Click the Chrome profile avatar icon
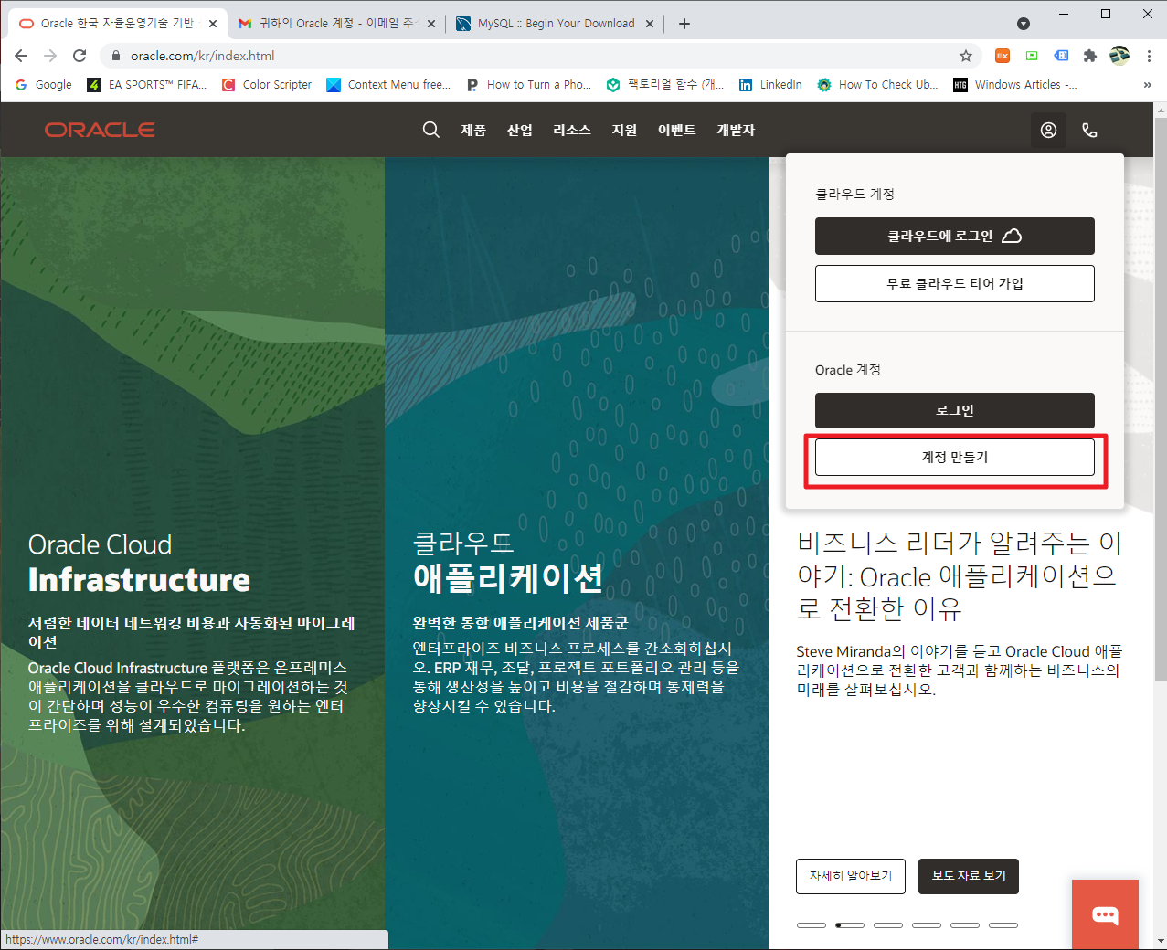Image resolution: width=1167 pixels, height=950 pixels. click(1119, 56)
